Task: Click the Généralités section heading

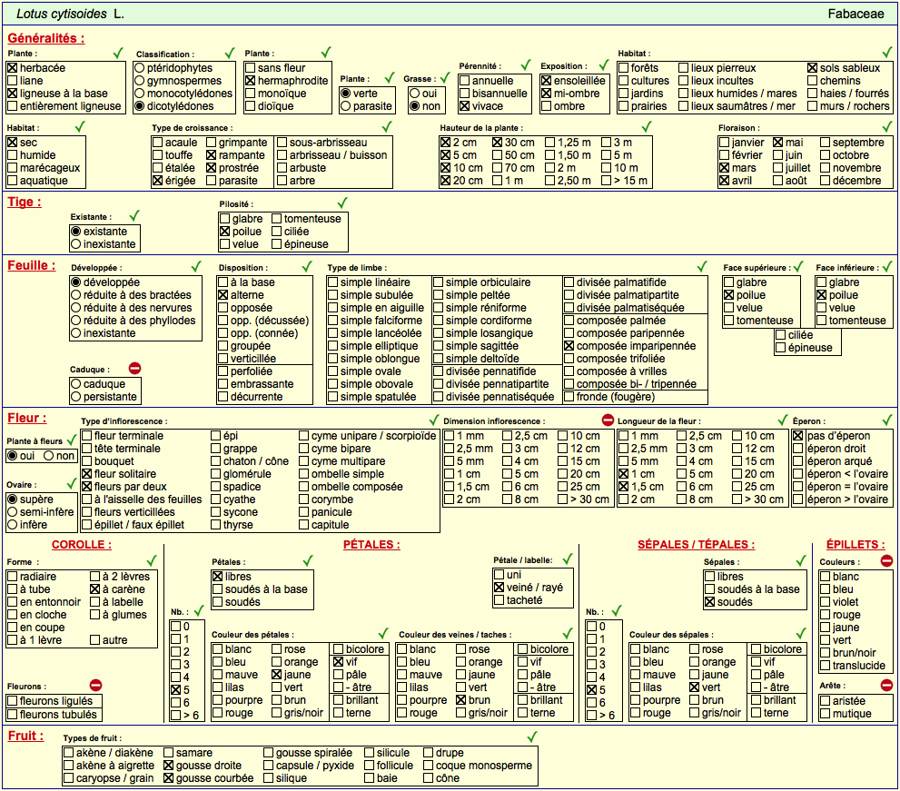Action: (46, 38)
